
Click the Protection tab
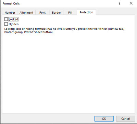click(x=86, y=12)
